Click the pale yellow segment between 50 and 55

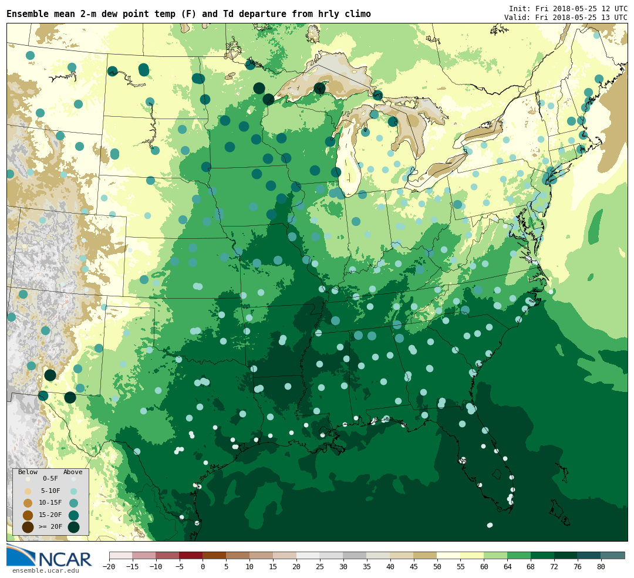[449, 555]
